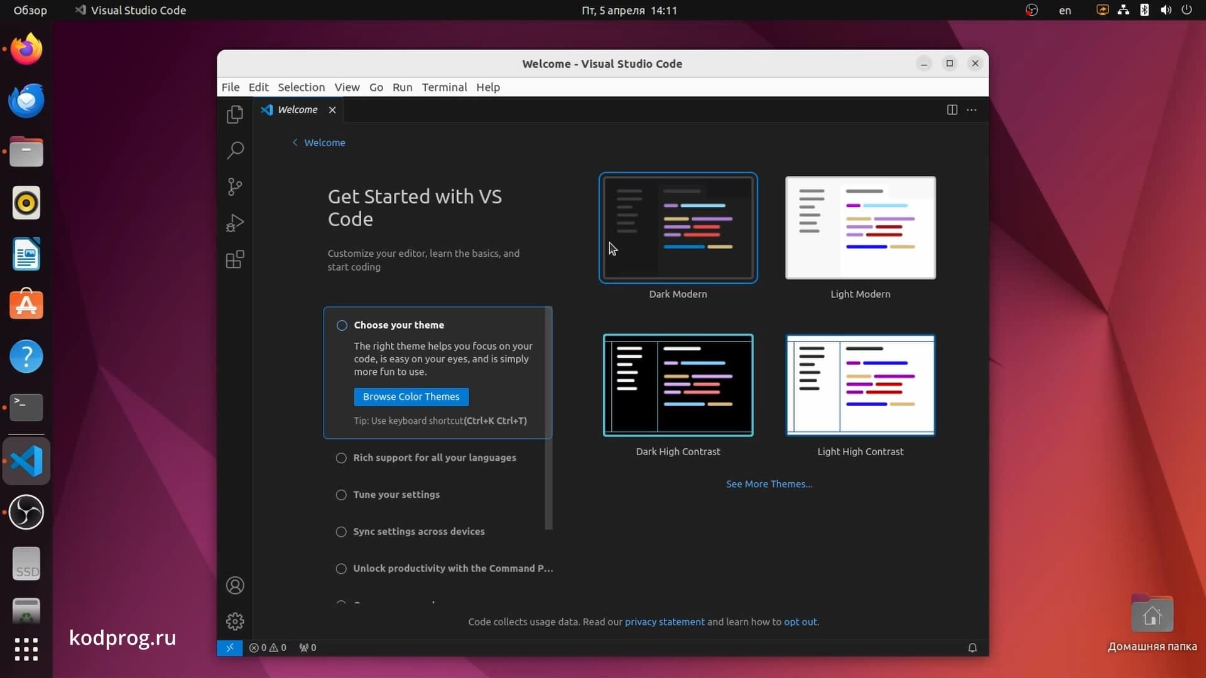
Task: Open the Extensions view icon
Action: click(x=235, y=259)
